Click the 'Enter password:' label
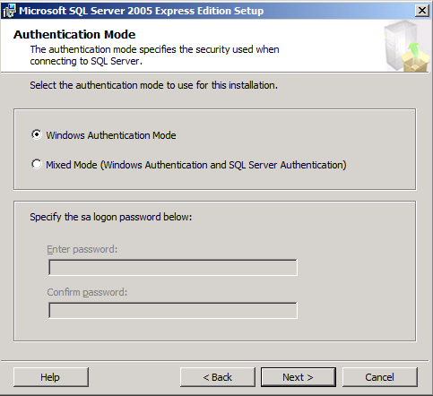The width and height of the screenshot is (433, 396). (x=82, y=249)
